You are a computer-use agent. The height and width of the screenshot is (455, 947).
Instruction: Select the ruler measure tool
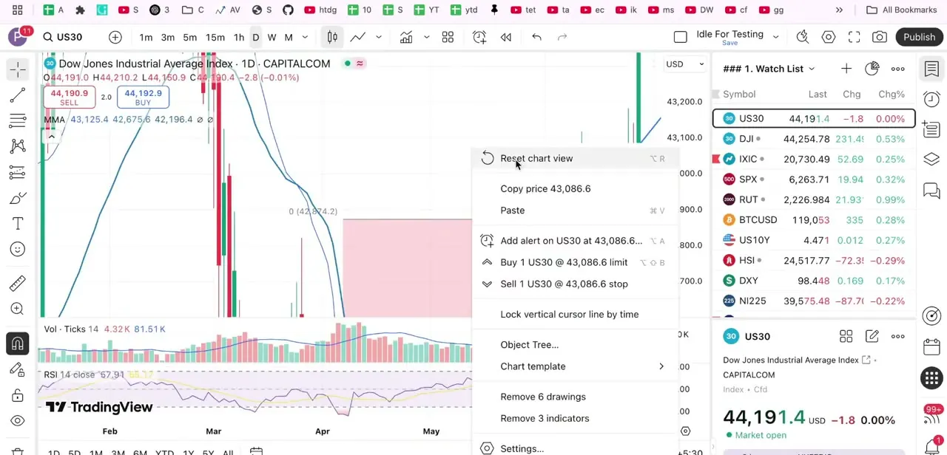click(x=18, y=283)
